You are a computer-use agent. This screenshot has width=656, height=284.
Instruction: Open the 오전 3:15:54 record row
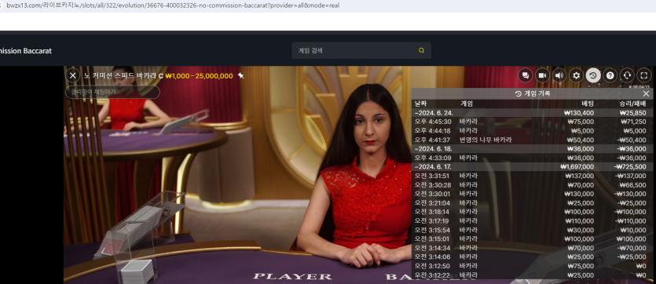pos(532,230)
